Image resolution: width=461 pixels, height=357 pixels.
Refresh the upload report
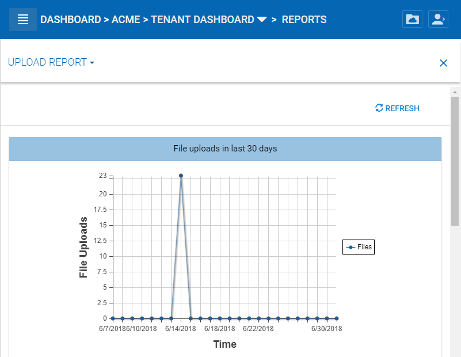click(x=397, y=108)
